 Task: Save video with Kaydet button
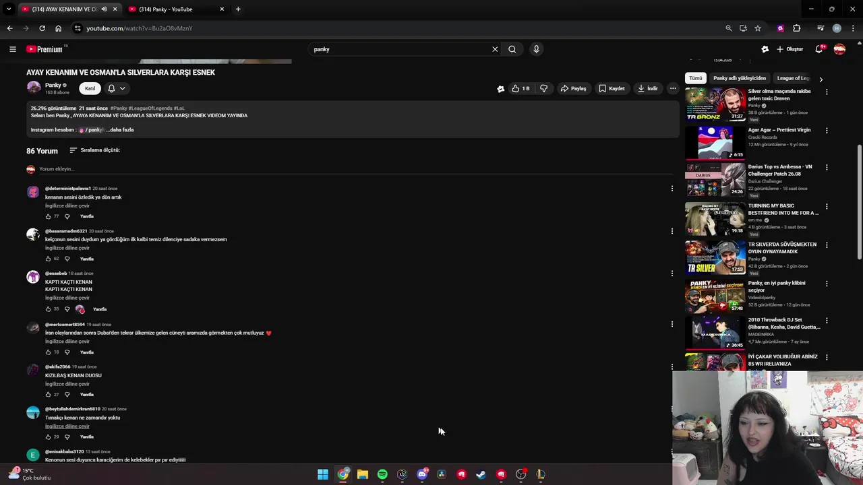[612, 88]
